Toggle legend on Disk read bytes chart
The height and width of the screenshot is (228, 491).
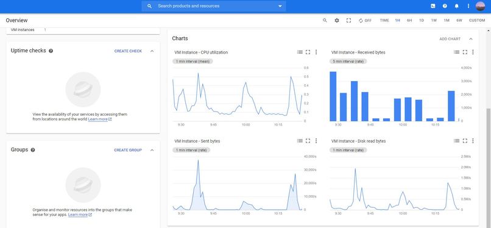point(456,141)
